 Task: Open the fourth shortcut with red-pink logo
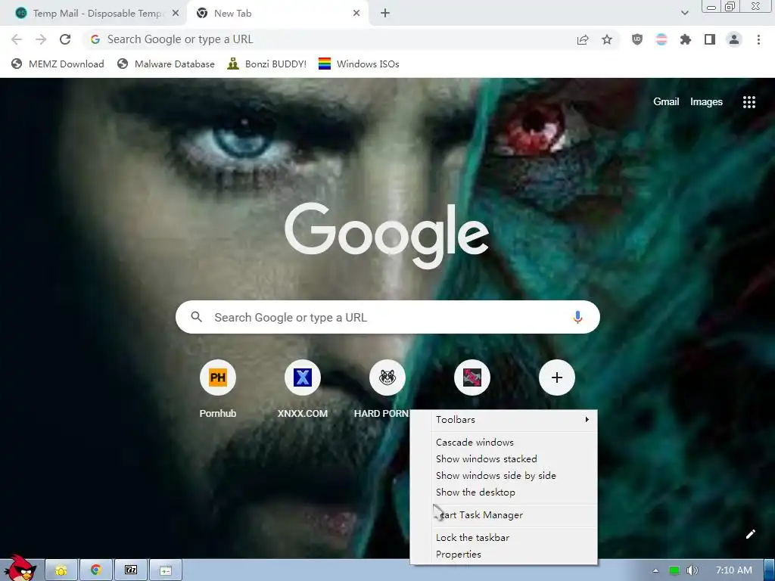pyautogui.click(x=472, y=378)
